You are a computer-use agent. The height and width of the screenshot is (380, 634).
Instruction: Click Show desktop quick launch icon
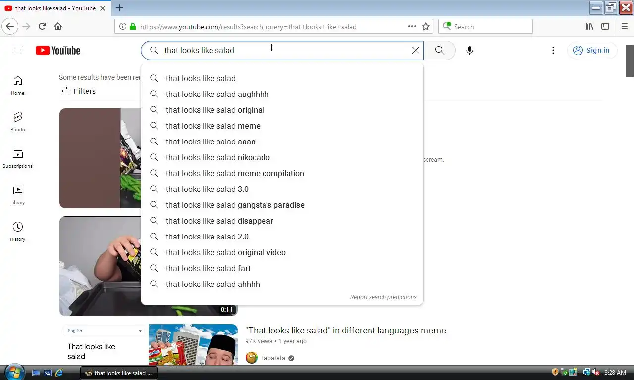tap(36, 373)
